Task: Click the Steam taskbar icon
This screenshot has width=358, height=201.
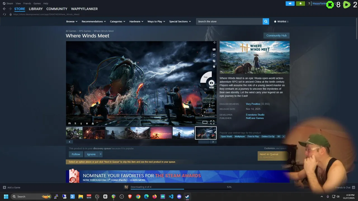Action: coord(187,197)
